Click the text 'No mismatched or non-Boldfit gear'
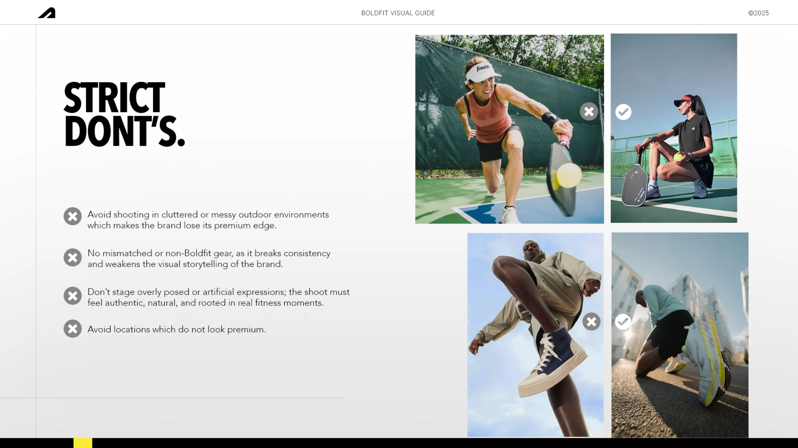This screenshot has height=448, width=798. click(160, 253)
